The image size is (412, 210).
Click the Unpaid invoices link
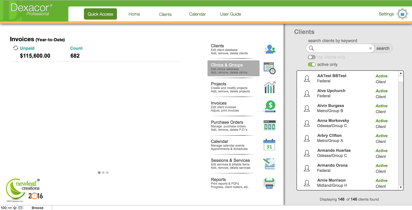point(27,48)
